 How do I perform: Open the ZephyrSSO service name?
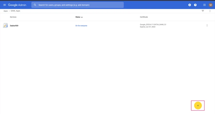pos(14,26)
